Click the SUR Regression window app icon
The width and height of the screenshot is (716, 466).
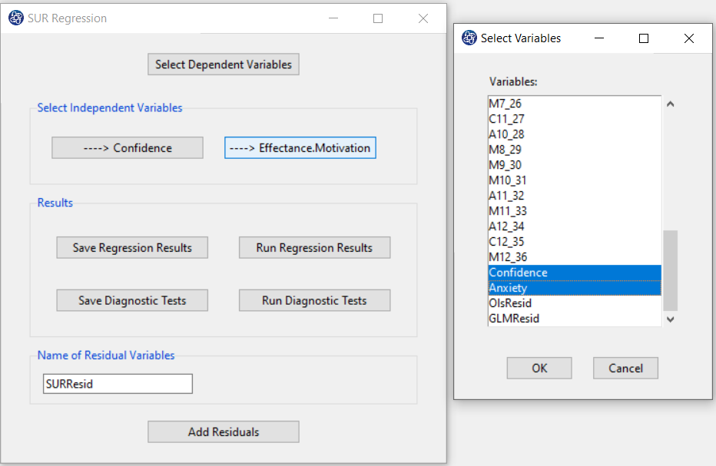pos(15,18)
